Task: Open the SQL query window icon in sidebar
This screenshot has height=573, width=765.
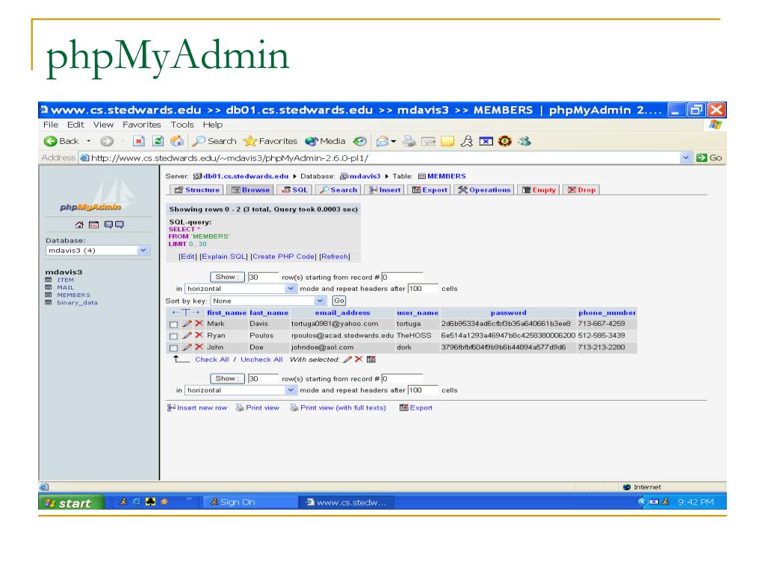Action: 93,225
